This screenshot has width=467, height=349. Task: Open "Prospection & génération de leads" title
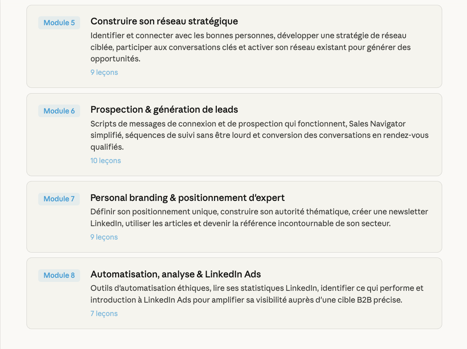164,109
